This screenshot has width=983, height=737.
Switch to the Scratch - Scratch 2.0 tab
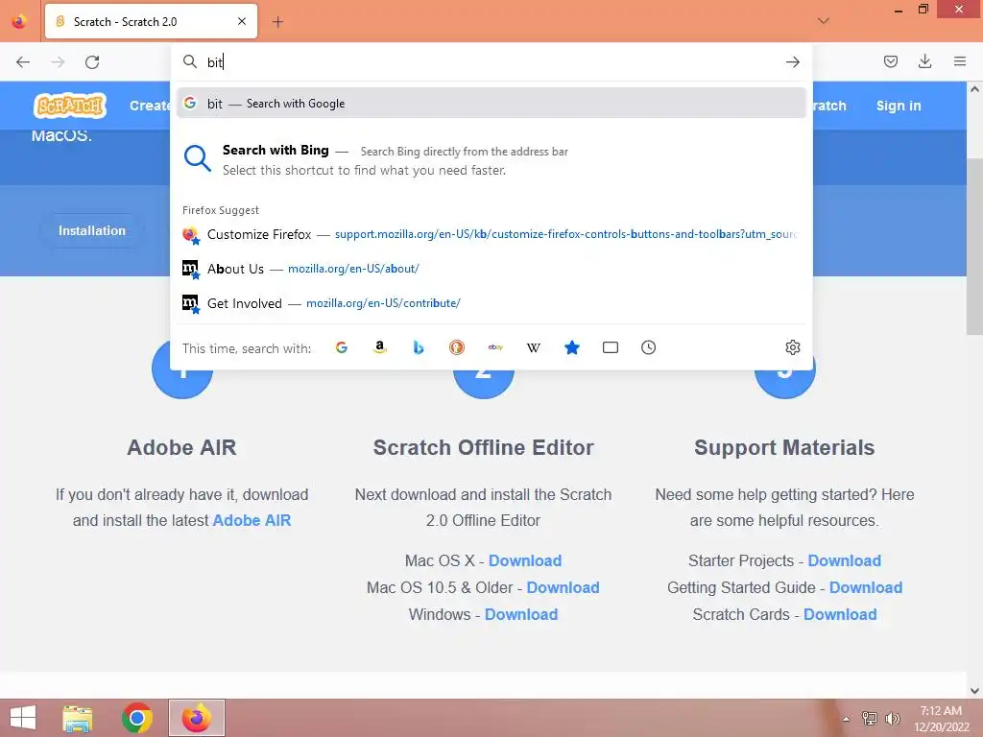click(151, 22)
